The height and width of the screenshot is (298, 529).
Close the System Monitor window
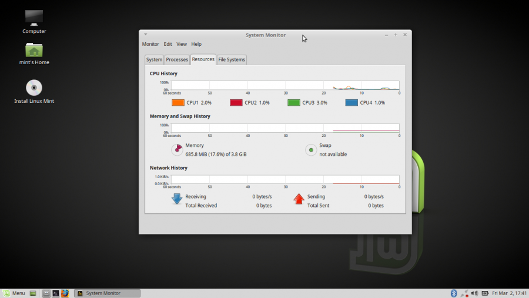[405, 35]
